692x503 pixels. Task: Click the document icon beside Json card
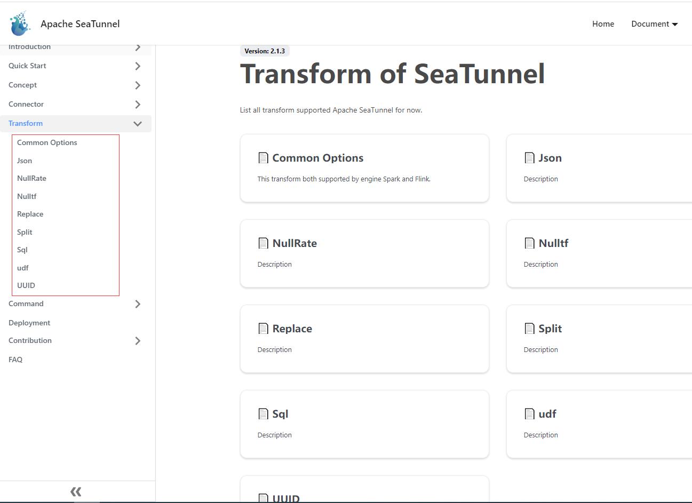529,158
